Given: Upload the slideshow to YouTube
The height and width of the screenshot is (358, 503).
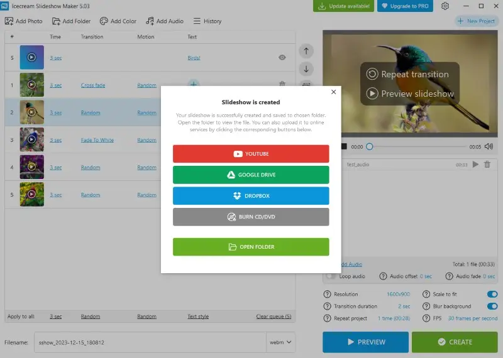Looking at the screenshot, I should pos(251,154).
